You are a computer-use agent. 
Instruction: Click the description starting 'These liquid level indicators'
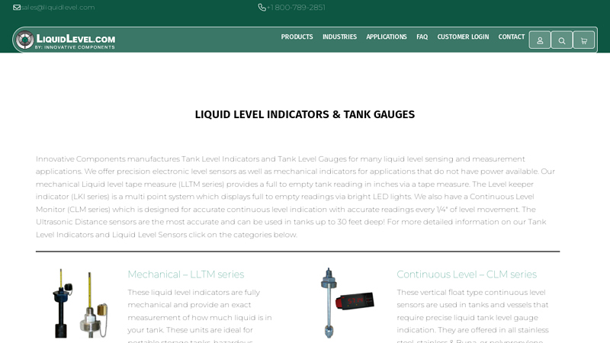click(x=200, y=316)
